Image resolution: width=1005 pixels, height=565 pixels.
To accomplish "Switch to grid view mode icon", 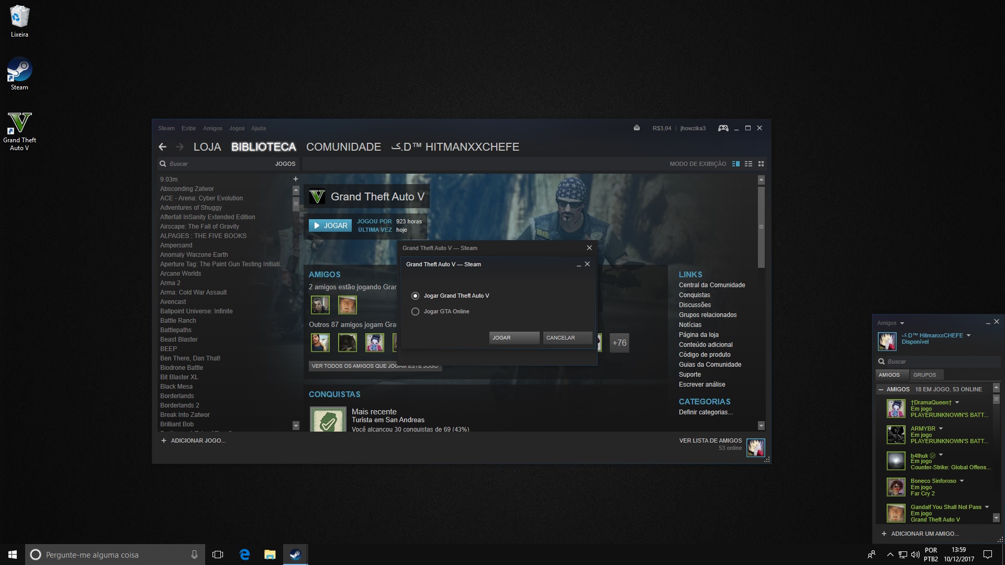I will (x=761, y=164).
